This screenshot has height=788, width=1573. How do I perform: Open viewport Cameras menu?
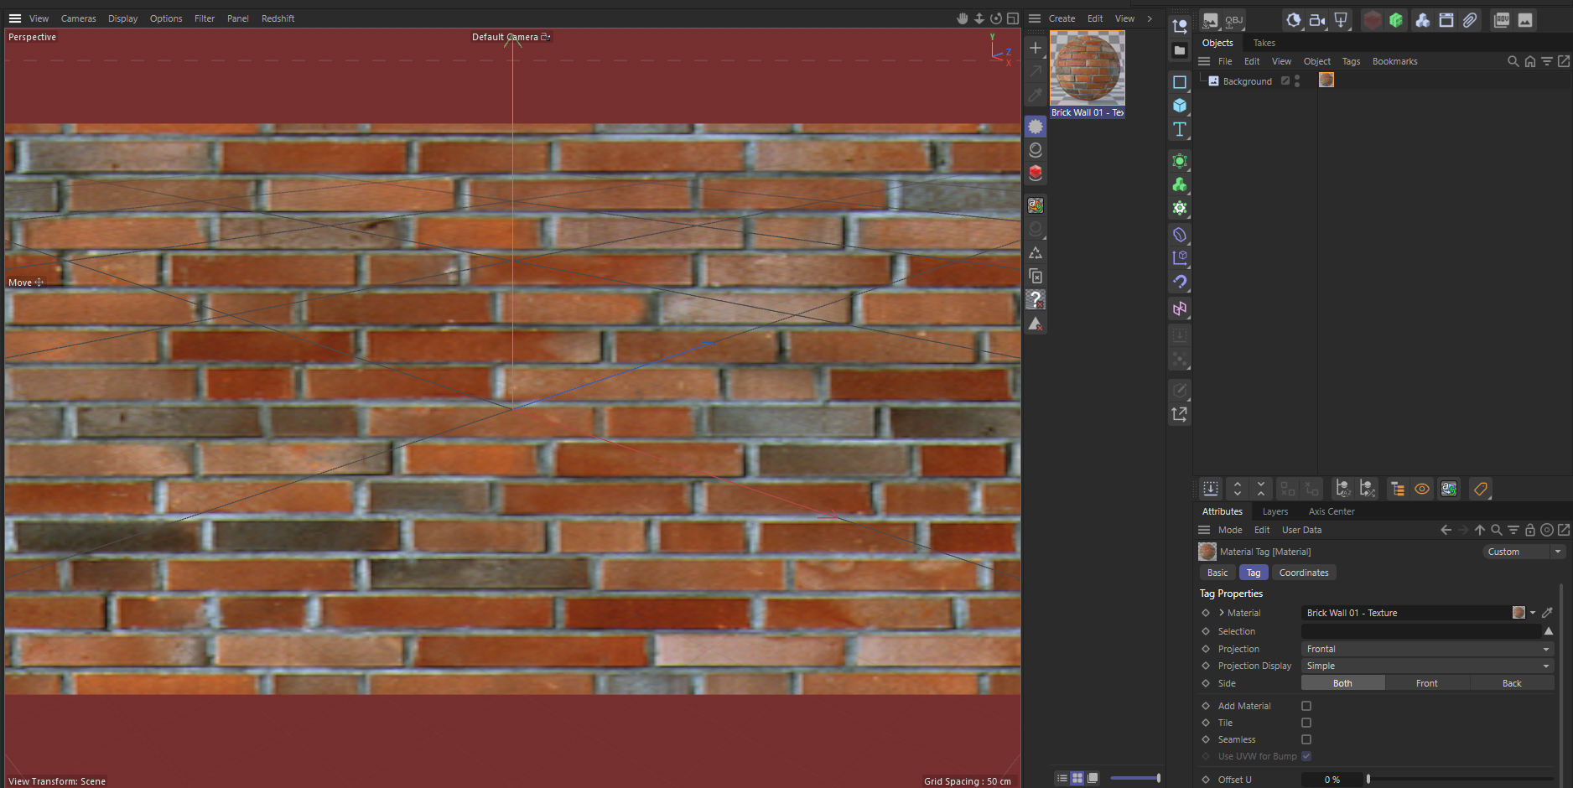[79, 18]
